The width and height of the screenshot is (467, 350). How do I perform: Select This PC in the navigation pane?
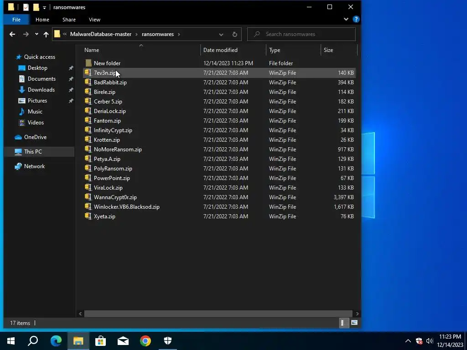coord(33,152)
